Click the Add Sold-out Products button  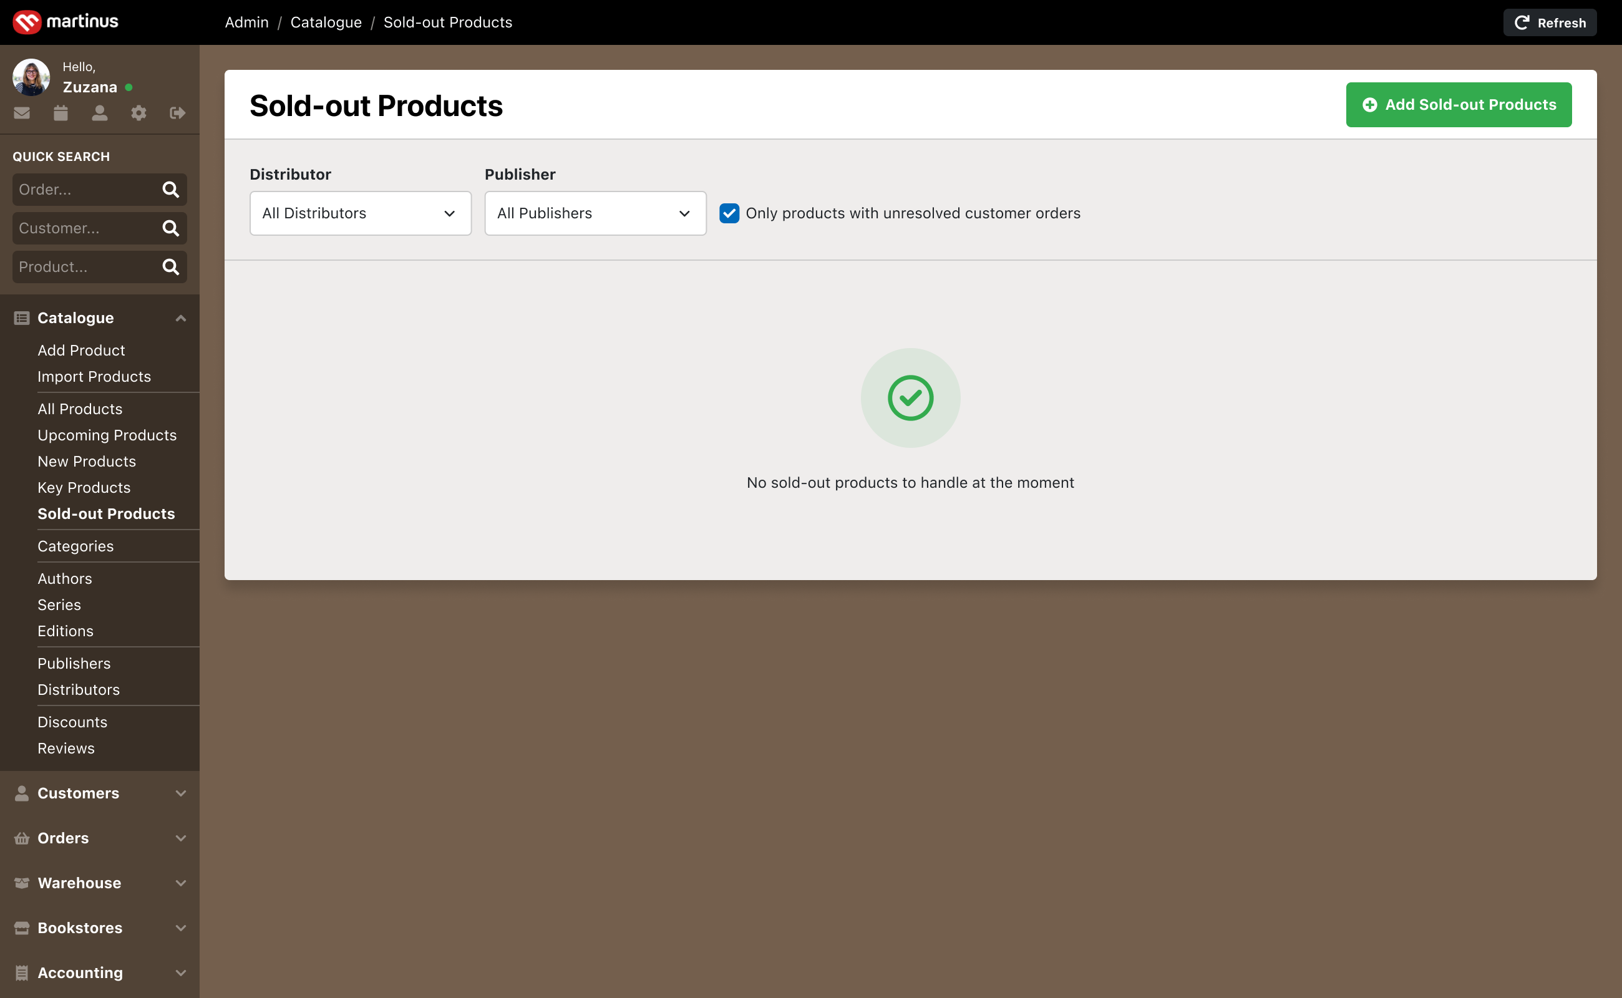(x=1459, y=105)
